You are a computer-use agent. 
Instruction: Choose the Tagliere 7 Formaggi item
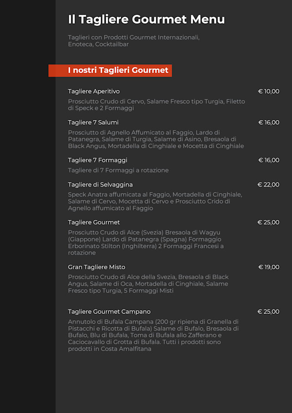pyautogui.click(x=97, y=160)
